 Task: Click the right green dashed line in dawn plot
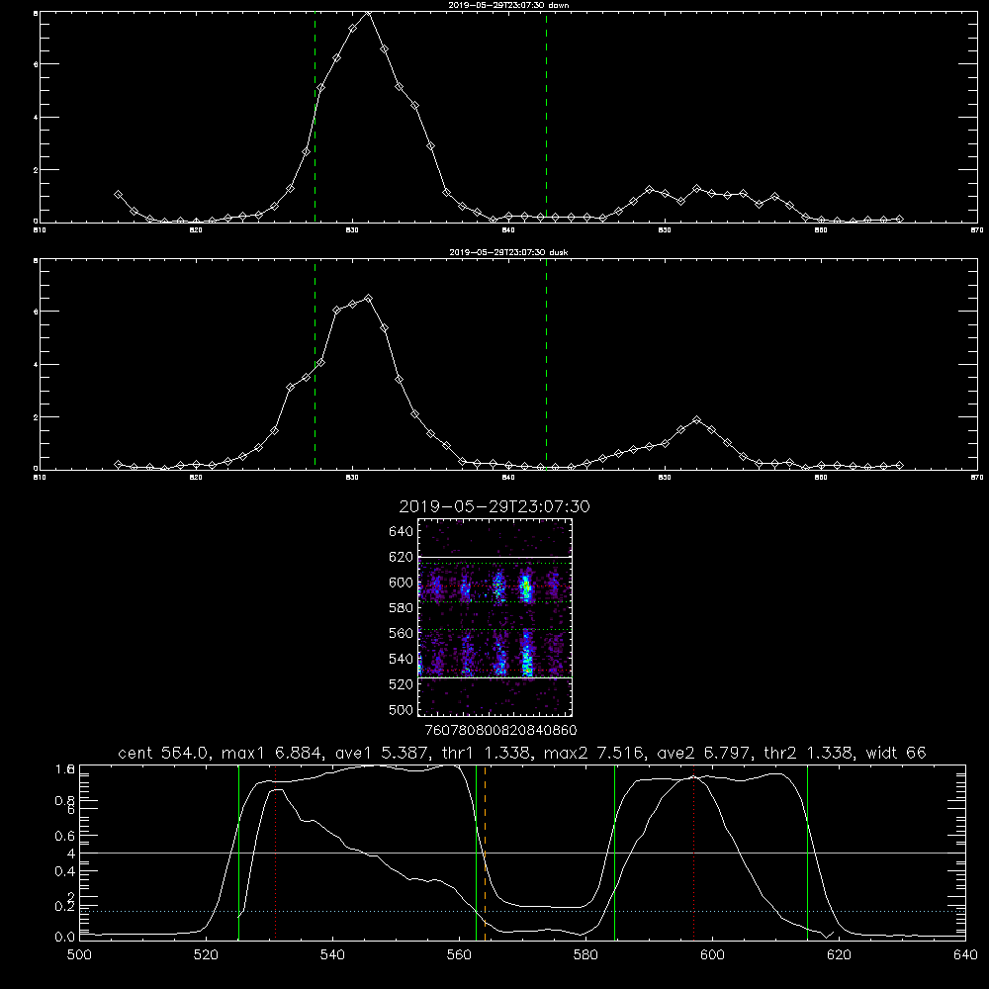(546, 117)
